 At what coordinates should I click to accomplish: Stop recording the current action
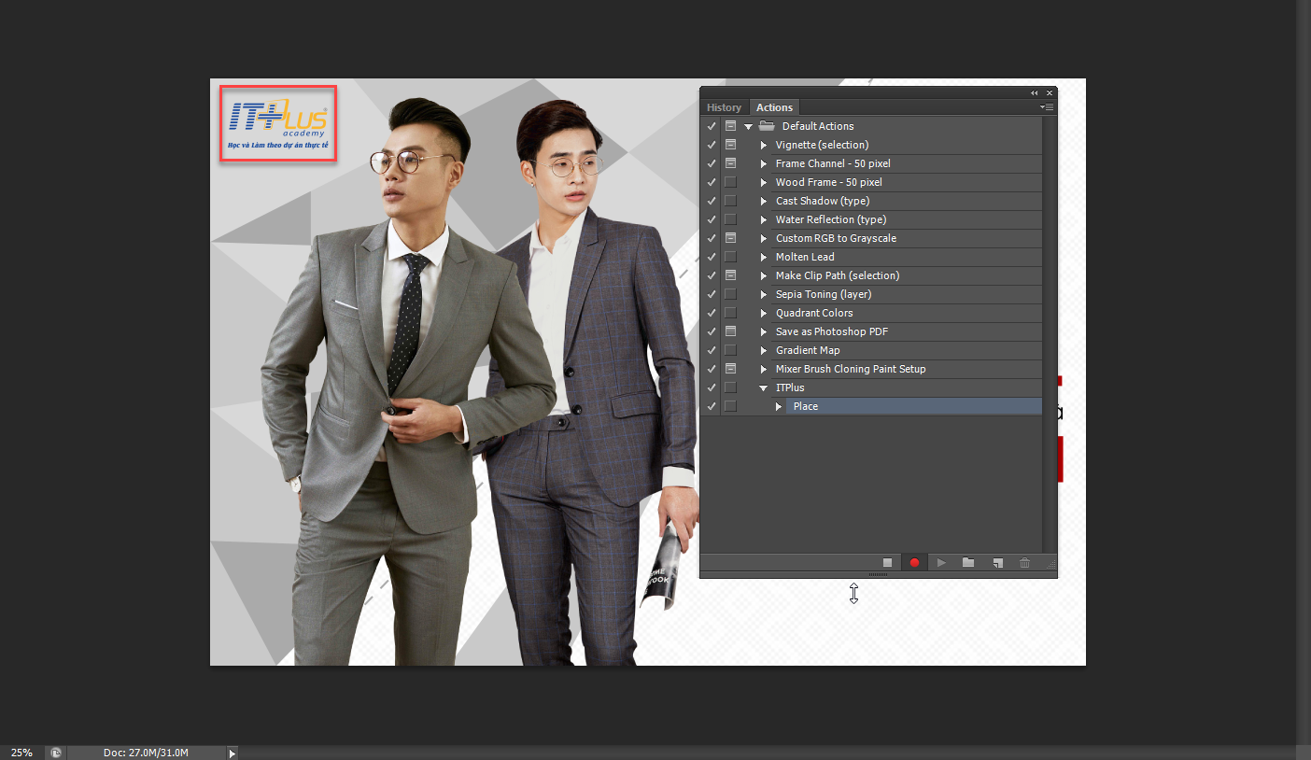pos(888,563)
